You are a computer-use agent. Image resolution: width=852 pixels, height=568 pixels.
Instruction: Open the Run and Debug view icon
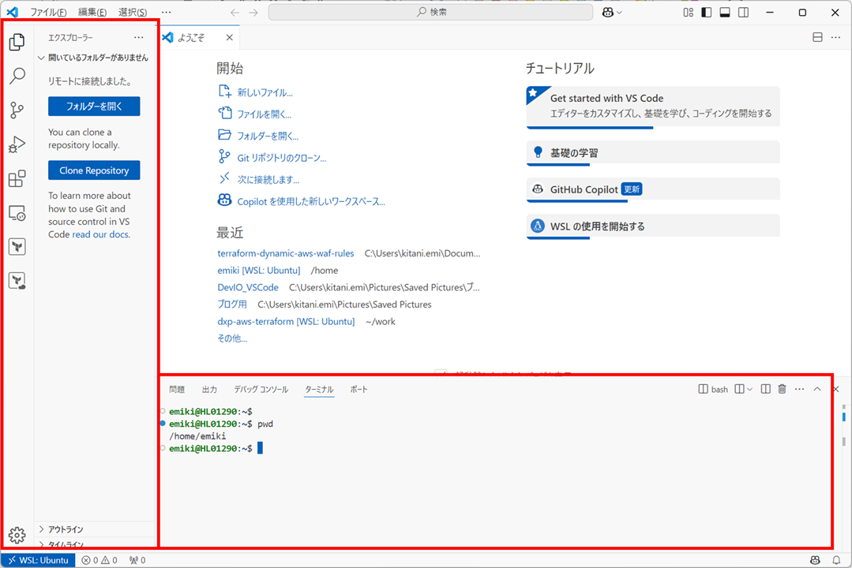click(17, 144)
